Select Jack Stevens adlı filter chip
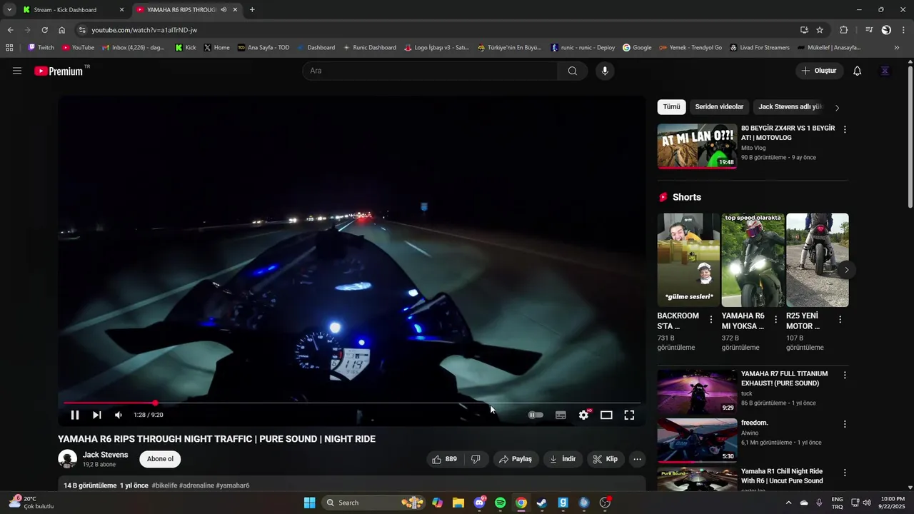 (x=790, y=107)
